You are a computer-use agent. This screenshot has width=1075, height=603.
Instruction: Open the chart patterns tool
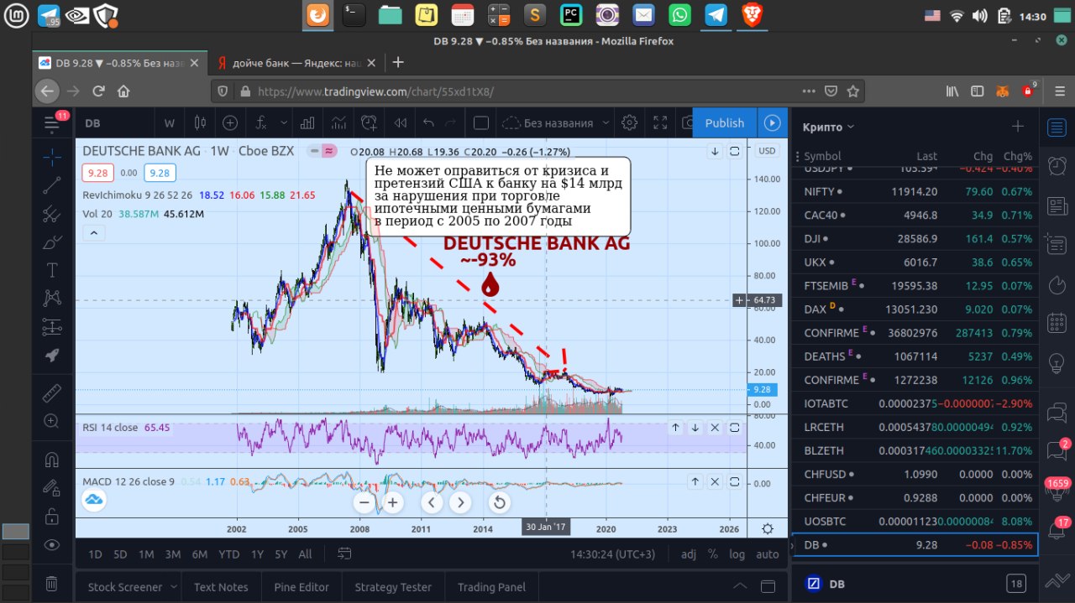(x=52, y=298)
